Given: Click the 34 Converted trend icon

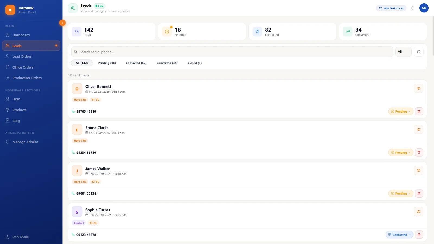Looking at the screenshot, I should click(x=348, y=31).
